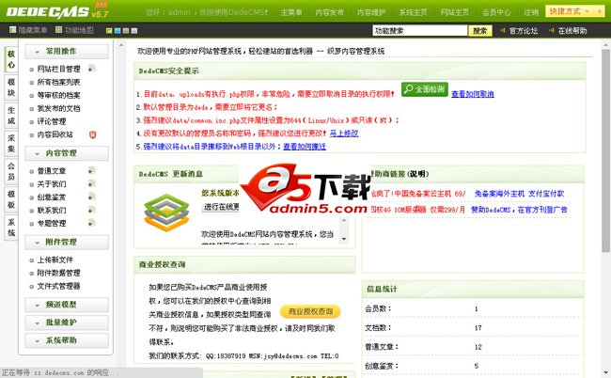Click the 功能搜索 search field
611x378 pixels.
coord(420,30)
